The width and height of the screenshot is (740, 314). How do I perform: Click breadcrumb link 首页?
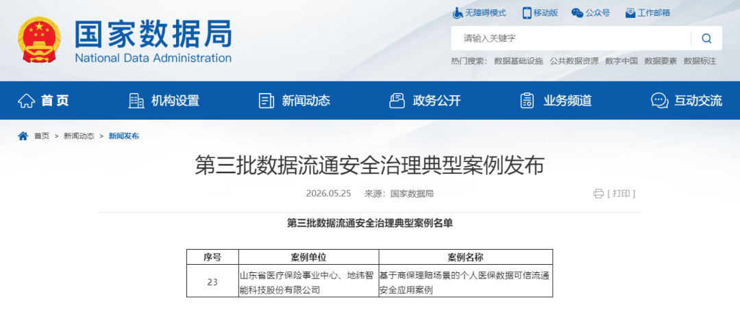click(42, 135)
